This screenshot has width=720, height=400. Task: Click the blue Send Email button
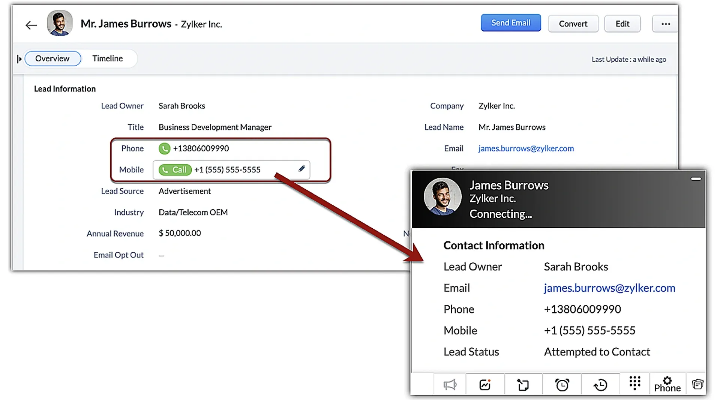pyautogui.click(x=511, y=23)
